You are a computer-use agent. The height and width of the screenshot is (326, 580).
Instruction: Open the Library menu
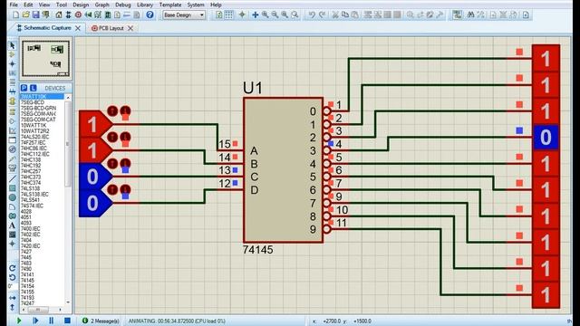point(145,5)
